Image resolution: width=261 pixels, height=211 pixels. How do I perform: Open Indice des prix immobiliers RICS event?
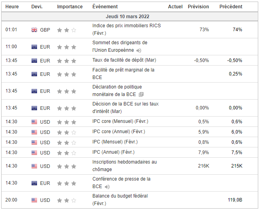tap(126, 26)
